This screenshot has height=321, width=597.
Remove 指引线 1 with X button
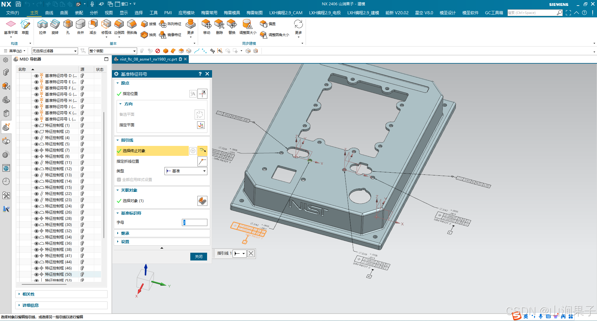251,253
